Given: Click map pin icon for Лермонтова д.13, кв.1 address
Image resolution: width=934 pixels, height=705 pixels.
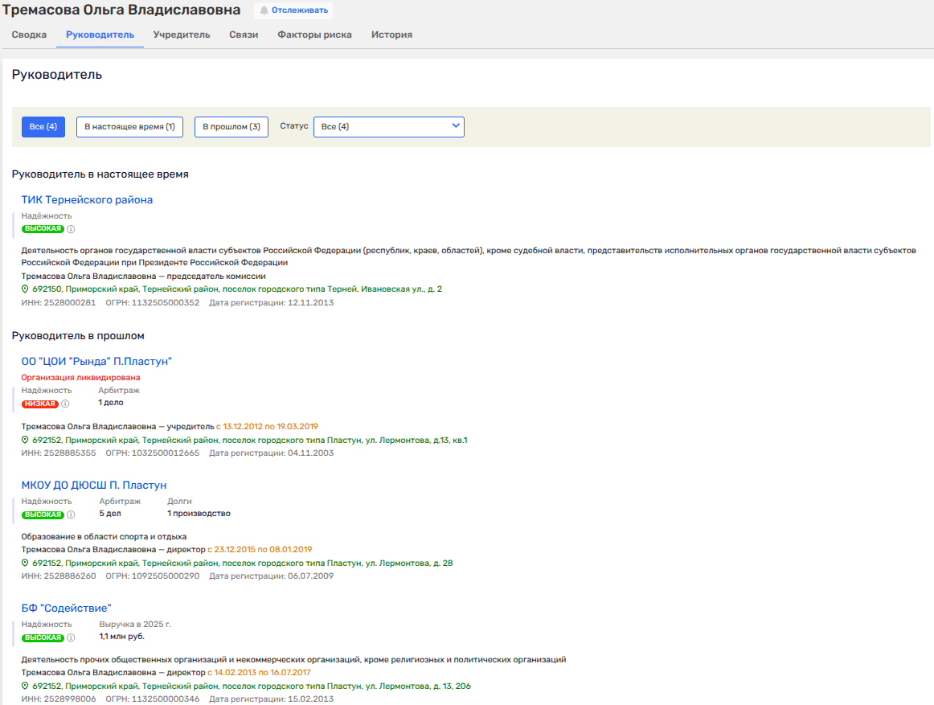Looking at the screenshot, I should click(x=25, y=441).
